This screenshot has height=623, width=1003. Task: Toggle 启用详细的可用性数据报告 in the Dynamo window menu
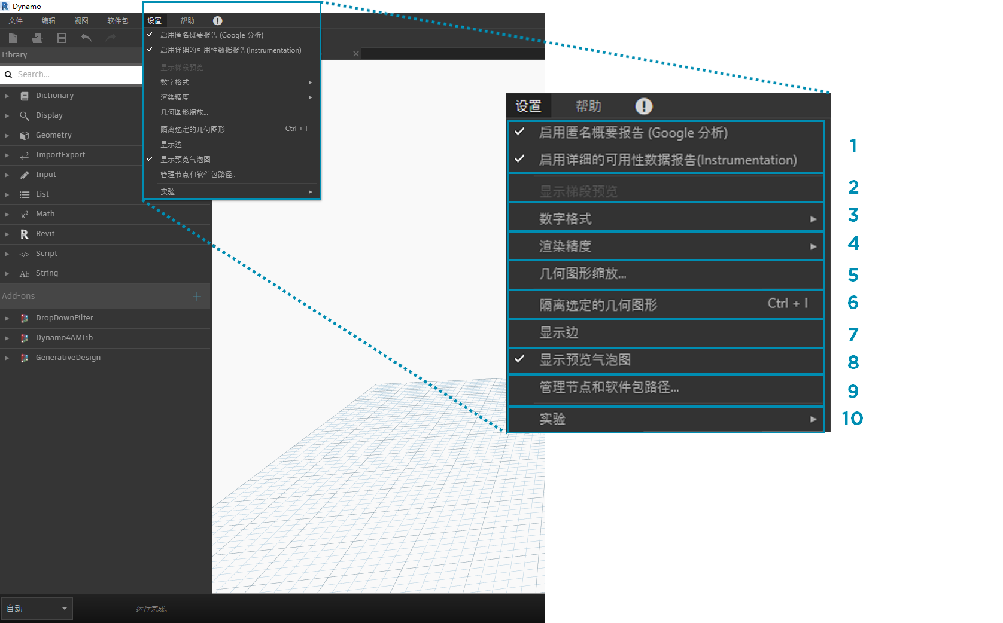[232, 50]
